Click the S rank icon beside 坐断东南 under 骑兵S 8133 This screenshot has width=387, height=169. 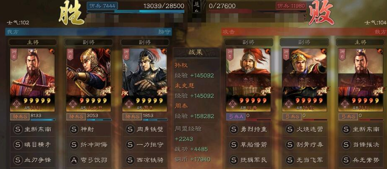[x=18, y=129]
